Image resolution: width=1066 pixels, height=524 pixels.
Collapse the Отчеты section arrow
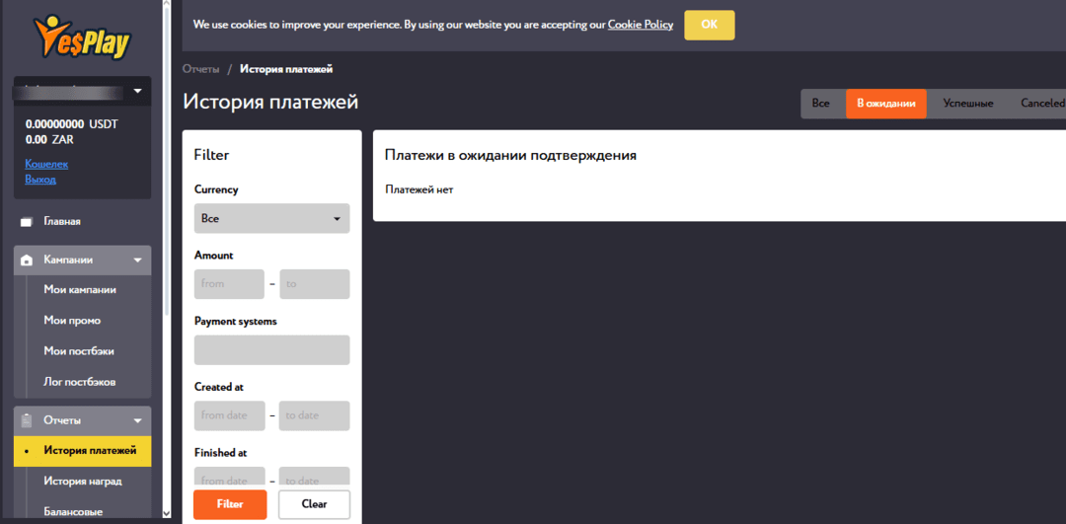coord(138,420)
